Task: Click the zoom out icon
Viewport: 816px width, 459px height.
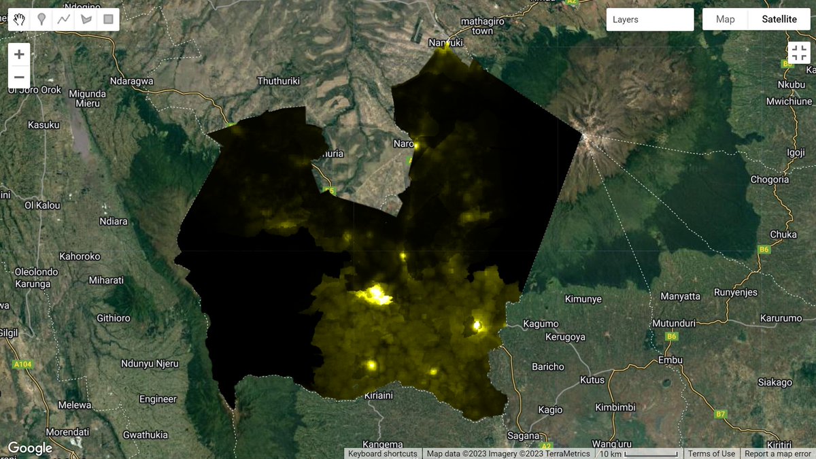Action: [19, 77]
